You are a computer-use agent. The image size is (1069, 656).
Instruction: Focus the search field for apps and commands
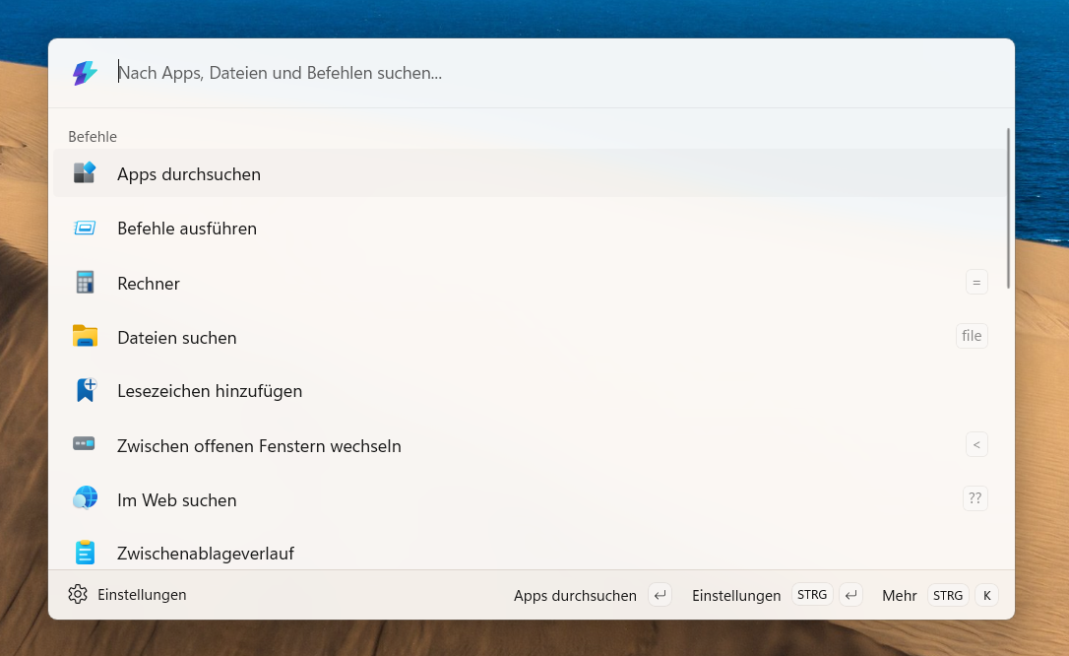click(x=532, y=73)
